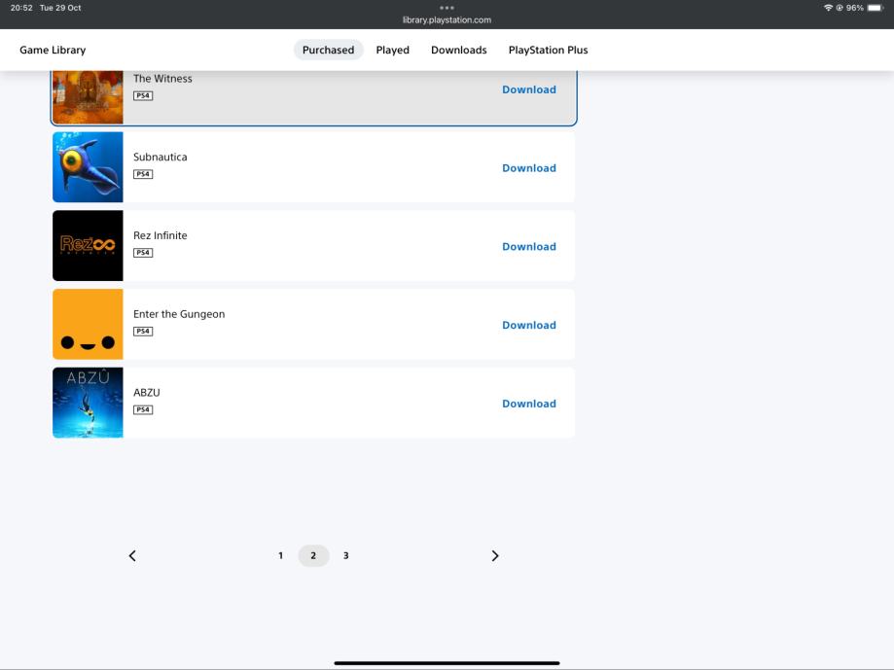Screen dimensions: 894x670
Task: Tap PS4 badge under Enter the Gungeon
Action: click(143, 332)
